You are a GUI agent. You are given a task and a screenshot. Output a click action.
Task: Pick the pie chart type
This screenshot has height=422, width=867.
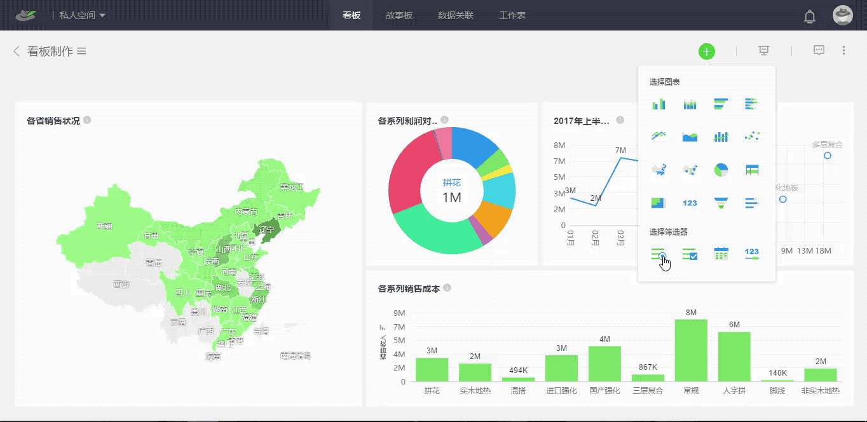721,170
